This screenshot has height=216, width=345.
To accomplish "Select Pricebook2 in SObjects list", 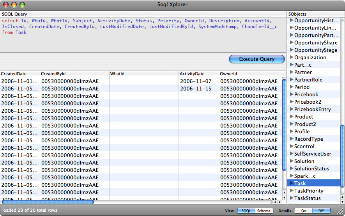I will [314, 102].
